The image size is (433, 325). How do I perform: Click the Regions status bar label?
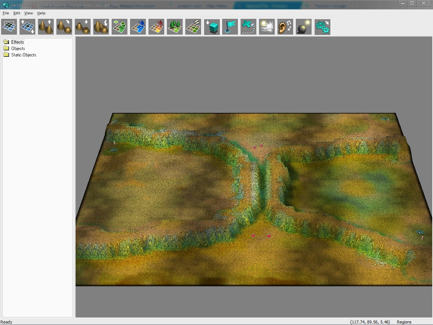pos(404,322)
